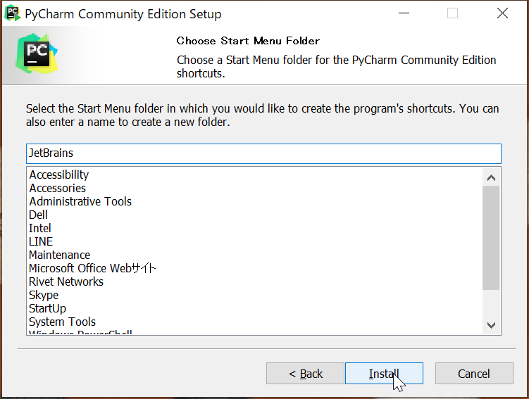Image resolution: width=529 pixels, height=399 pixels.
Task: Click the folder list scrollbar thumb
Action: [x=491, y=238]
